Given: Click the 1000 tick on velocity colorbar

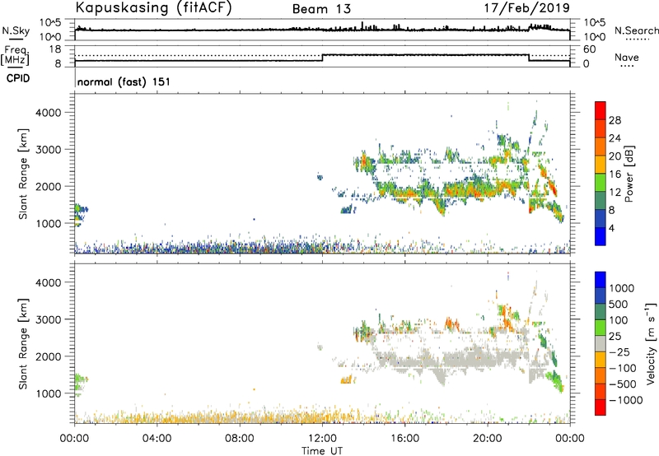Looking at the screenshot, I should pyautogui.click(x=622, y=288).
